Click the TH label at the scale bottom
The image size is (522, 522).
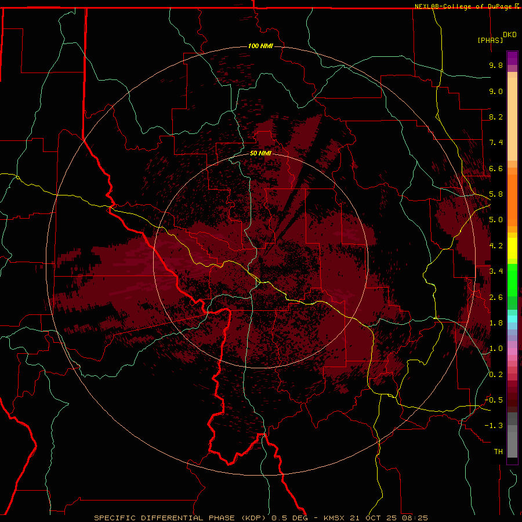[x=498, y=452]
